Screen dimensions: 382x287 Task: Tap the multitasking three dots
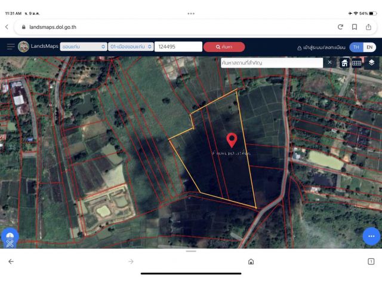click(x=191, y=13)
